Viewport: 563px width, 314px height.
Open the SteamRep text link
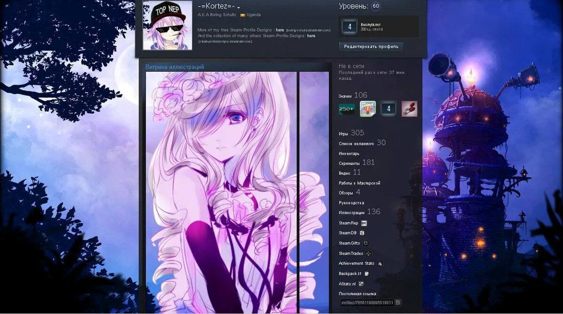pyautogui.click(x=348, y=223)
